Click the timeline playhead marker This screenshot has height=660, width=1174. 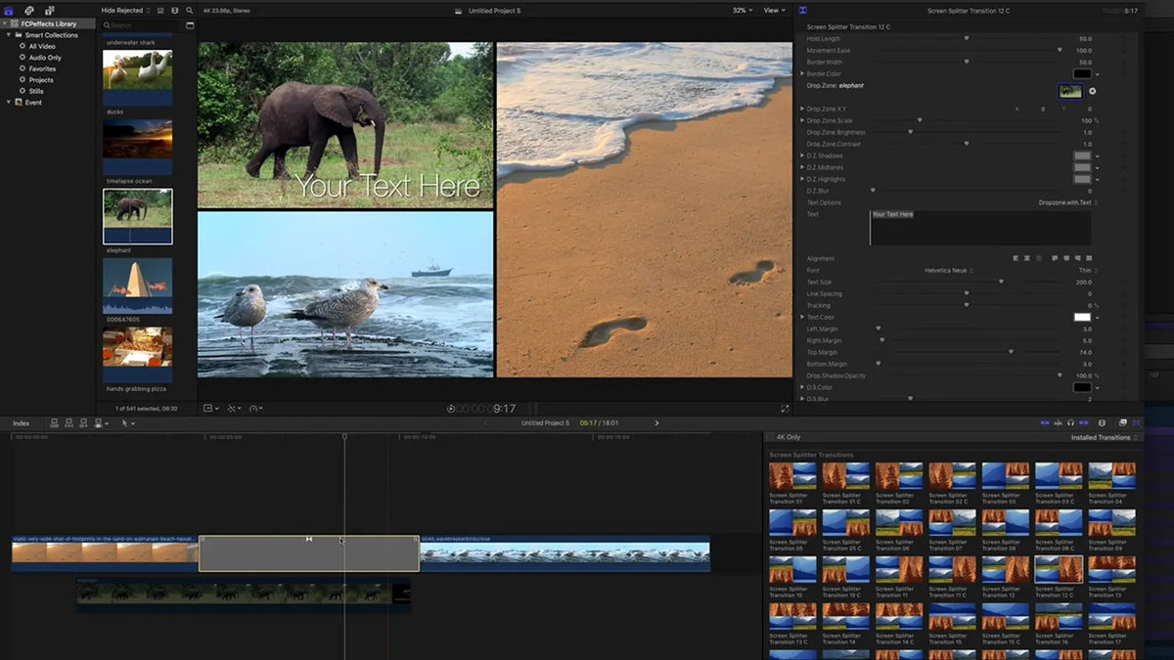coord(344,436)
